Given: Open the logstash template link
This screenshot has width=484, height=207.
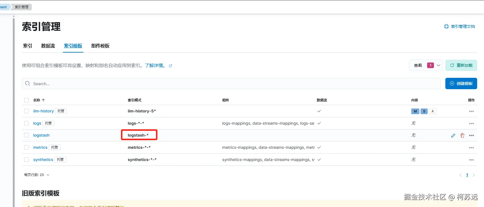Looking at the screenshot, I should coord(41,135).
